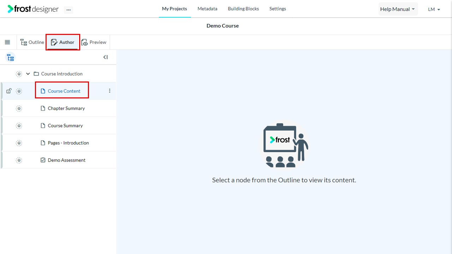
Task: Select the Course Introduction node
Action: 62,74
